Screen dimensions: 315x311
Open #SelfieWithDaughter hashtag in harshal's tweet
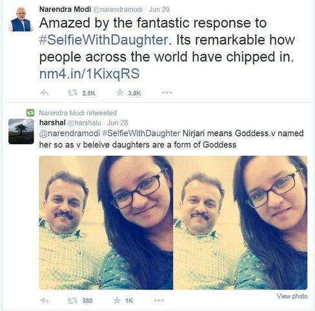[141, 133]
